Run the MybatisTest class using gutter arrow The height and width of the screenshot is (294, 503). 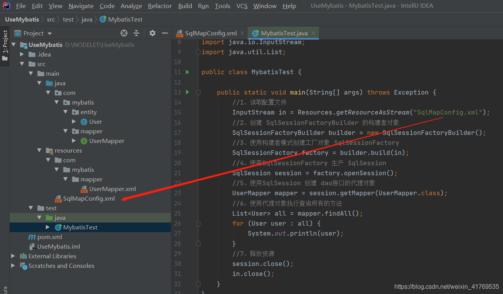pyautogui.click(x=188, y=72)
